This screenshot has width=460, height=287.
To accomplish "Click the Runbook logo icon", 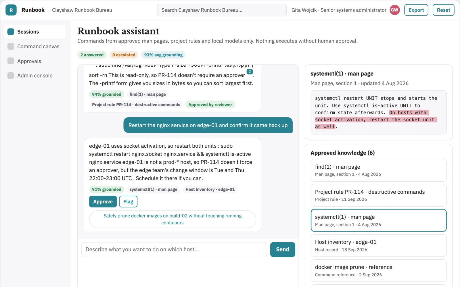I will coord(11,10).
